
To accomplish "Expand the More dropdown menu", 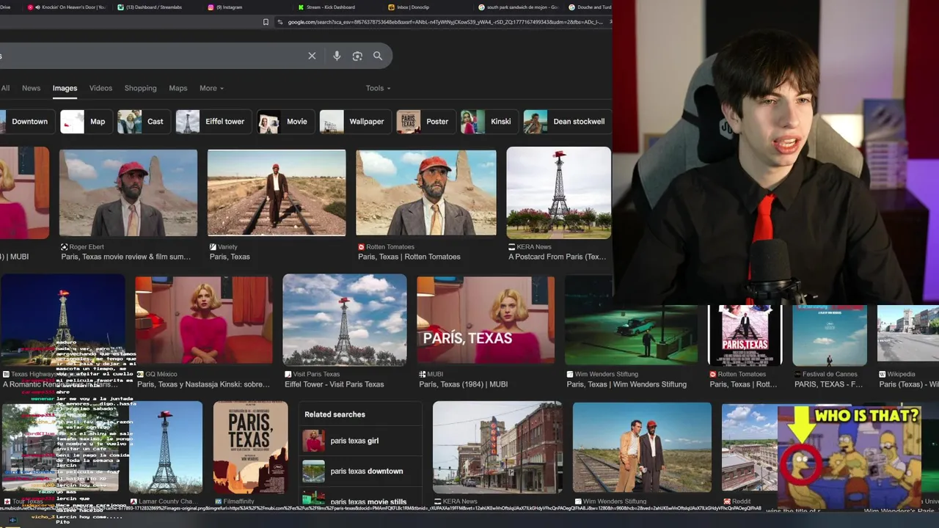I will 211,88.
